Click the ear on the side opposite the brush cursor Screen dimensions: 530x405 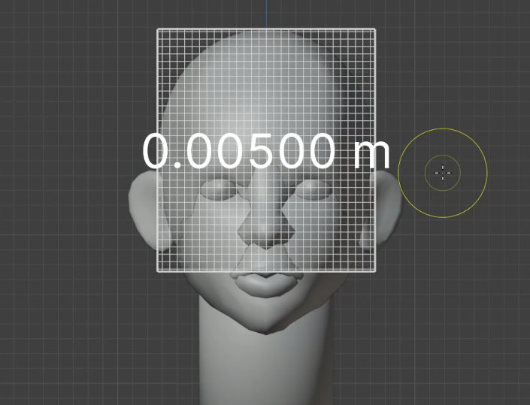(x=150, y=211)
